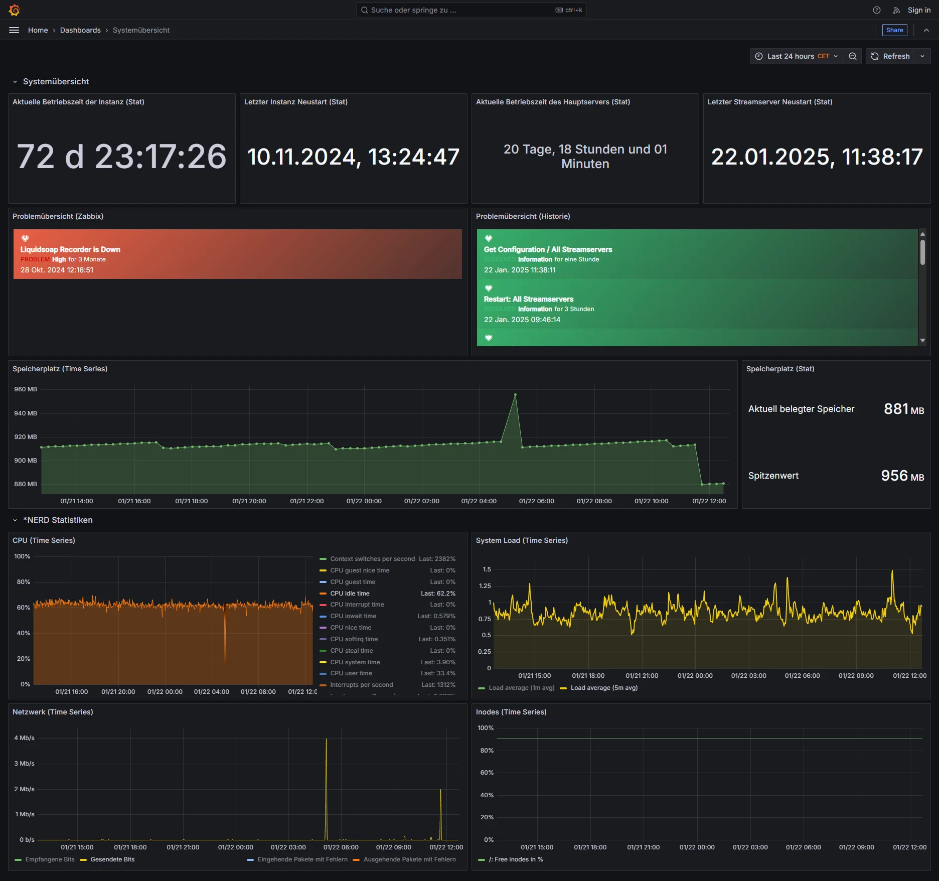Image resolution: width=939 pixels, height=881 pixels.
Task: Click the Historie panel scrollbar thumb
Action: pos(922,252)
